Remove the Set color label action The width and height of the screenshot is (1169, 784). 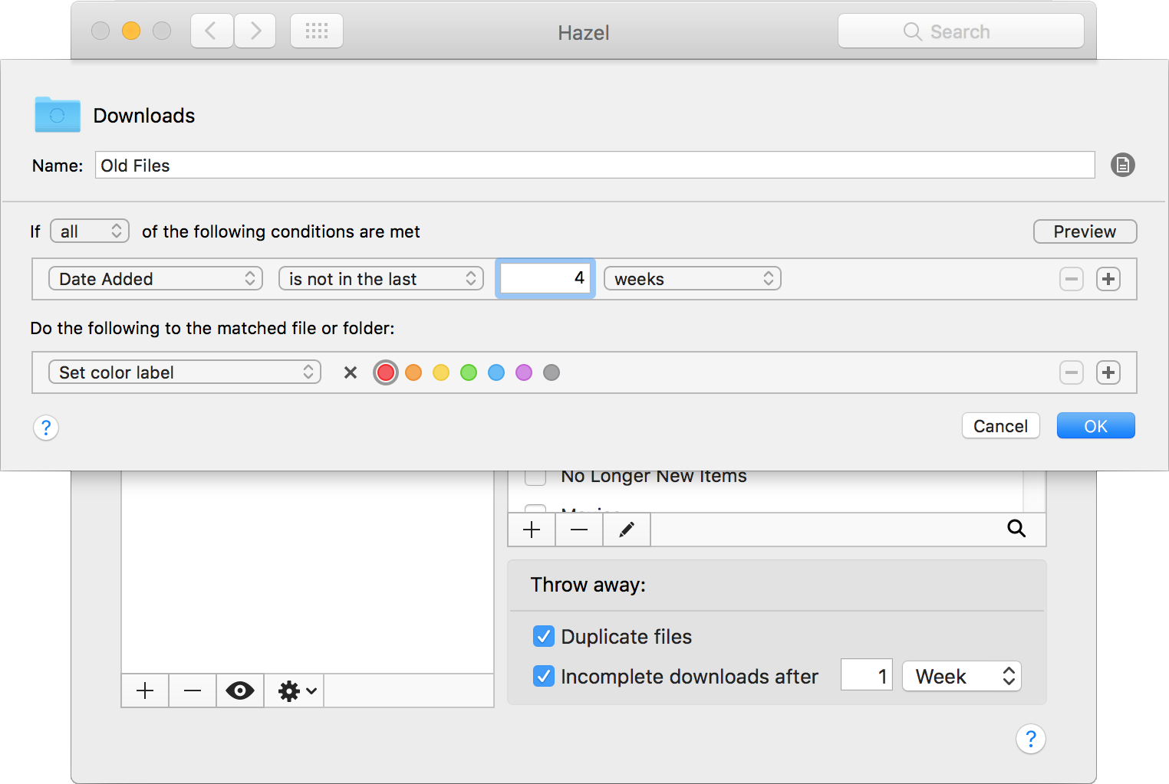[x=1072, y=372]
